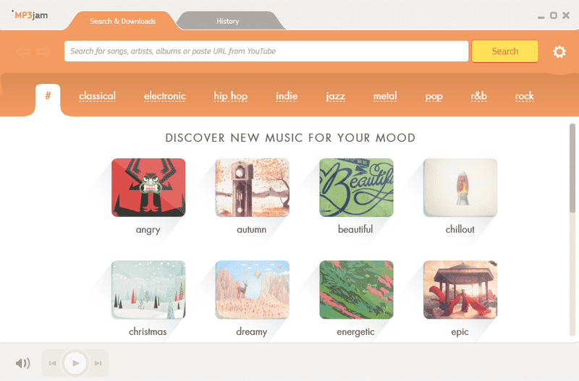Mute audio with the speaker icon
This screenshot has width=579, height=381.
pyautogui.click(x=23, y=364)
